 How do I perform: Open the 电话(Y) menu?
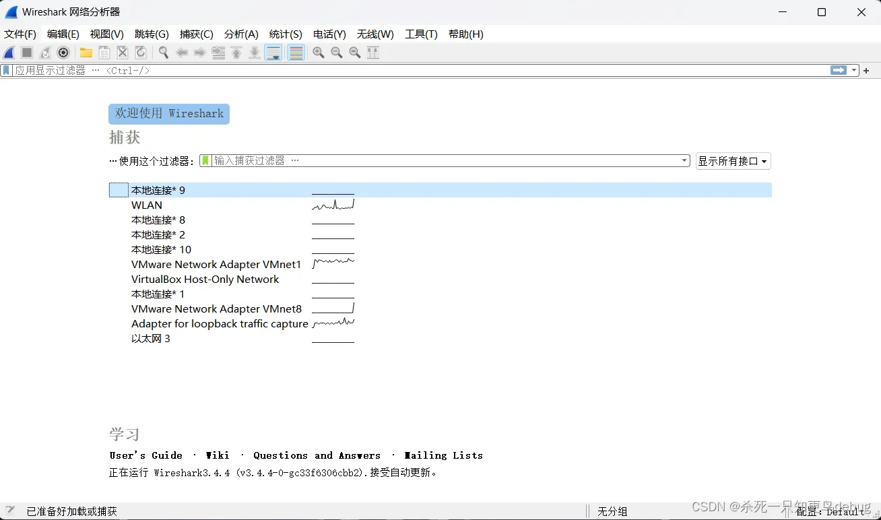coord(329,34)
